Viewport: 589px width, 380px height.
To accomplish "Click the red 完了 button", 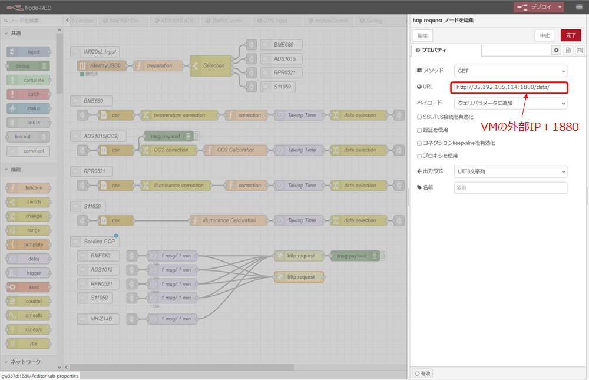I will click(570, 35).
